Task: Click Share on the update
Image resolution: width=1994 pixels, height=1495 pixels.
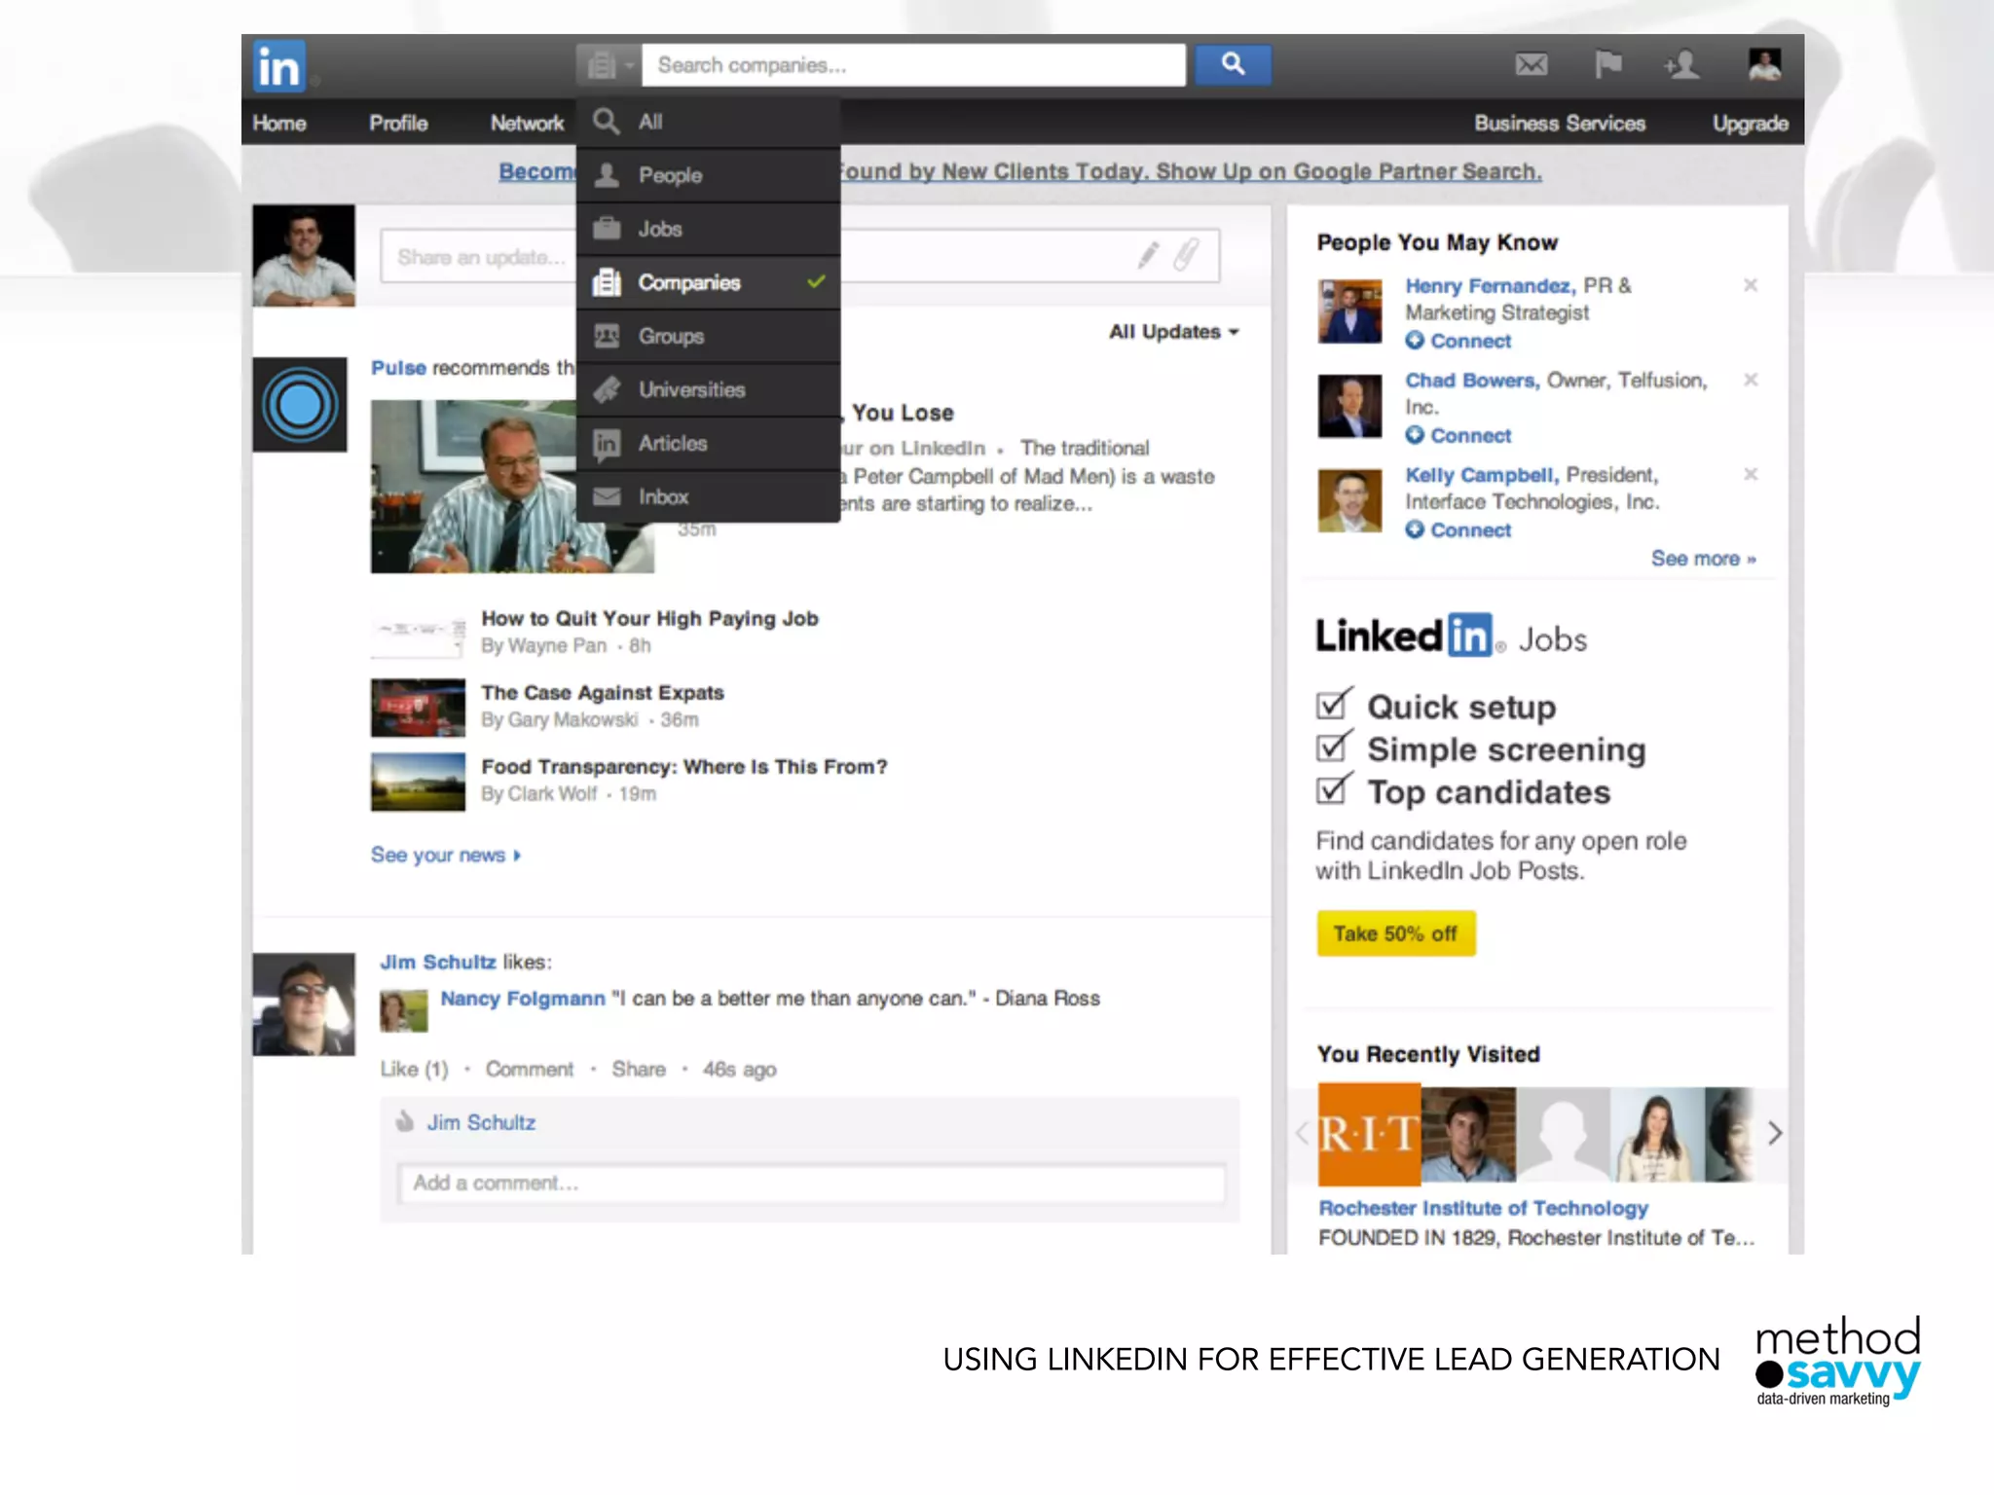Action: click(639, 1069)
